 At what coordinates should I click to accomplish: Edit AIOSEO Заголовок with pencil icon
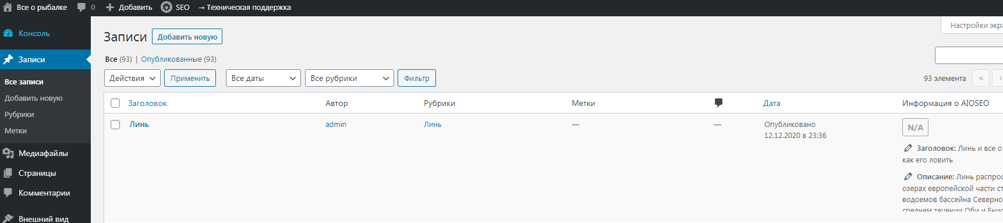tap(908, 148)
